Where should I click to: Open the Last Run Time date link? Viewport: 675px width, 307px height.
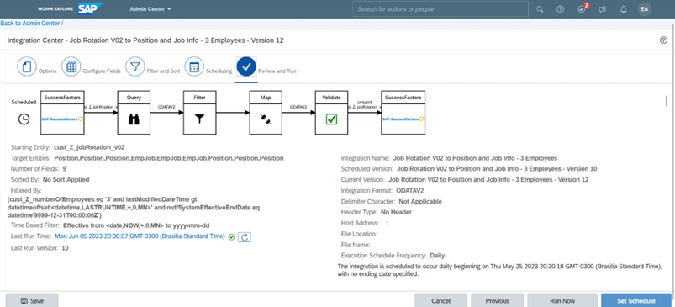(x=140, y=236)
